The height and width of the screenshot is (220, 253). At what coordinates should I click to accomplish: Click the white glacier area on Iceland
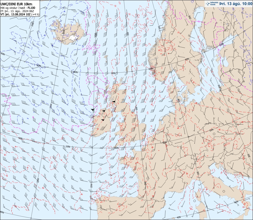tap(73, 38)
